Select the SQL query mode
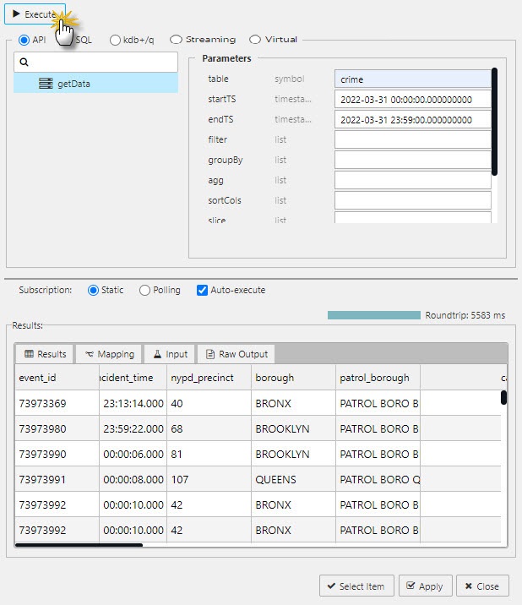Viewport: 522px width, 605px height. pyautogui.click(x=69, y=39)
